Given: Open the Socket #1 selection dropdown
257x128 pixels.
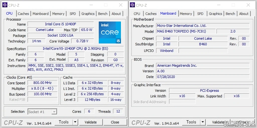Looking at the screenshot, I should tap(42, 112).
